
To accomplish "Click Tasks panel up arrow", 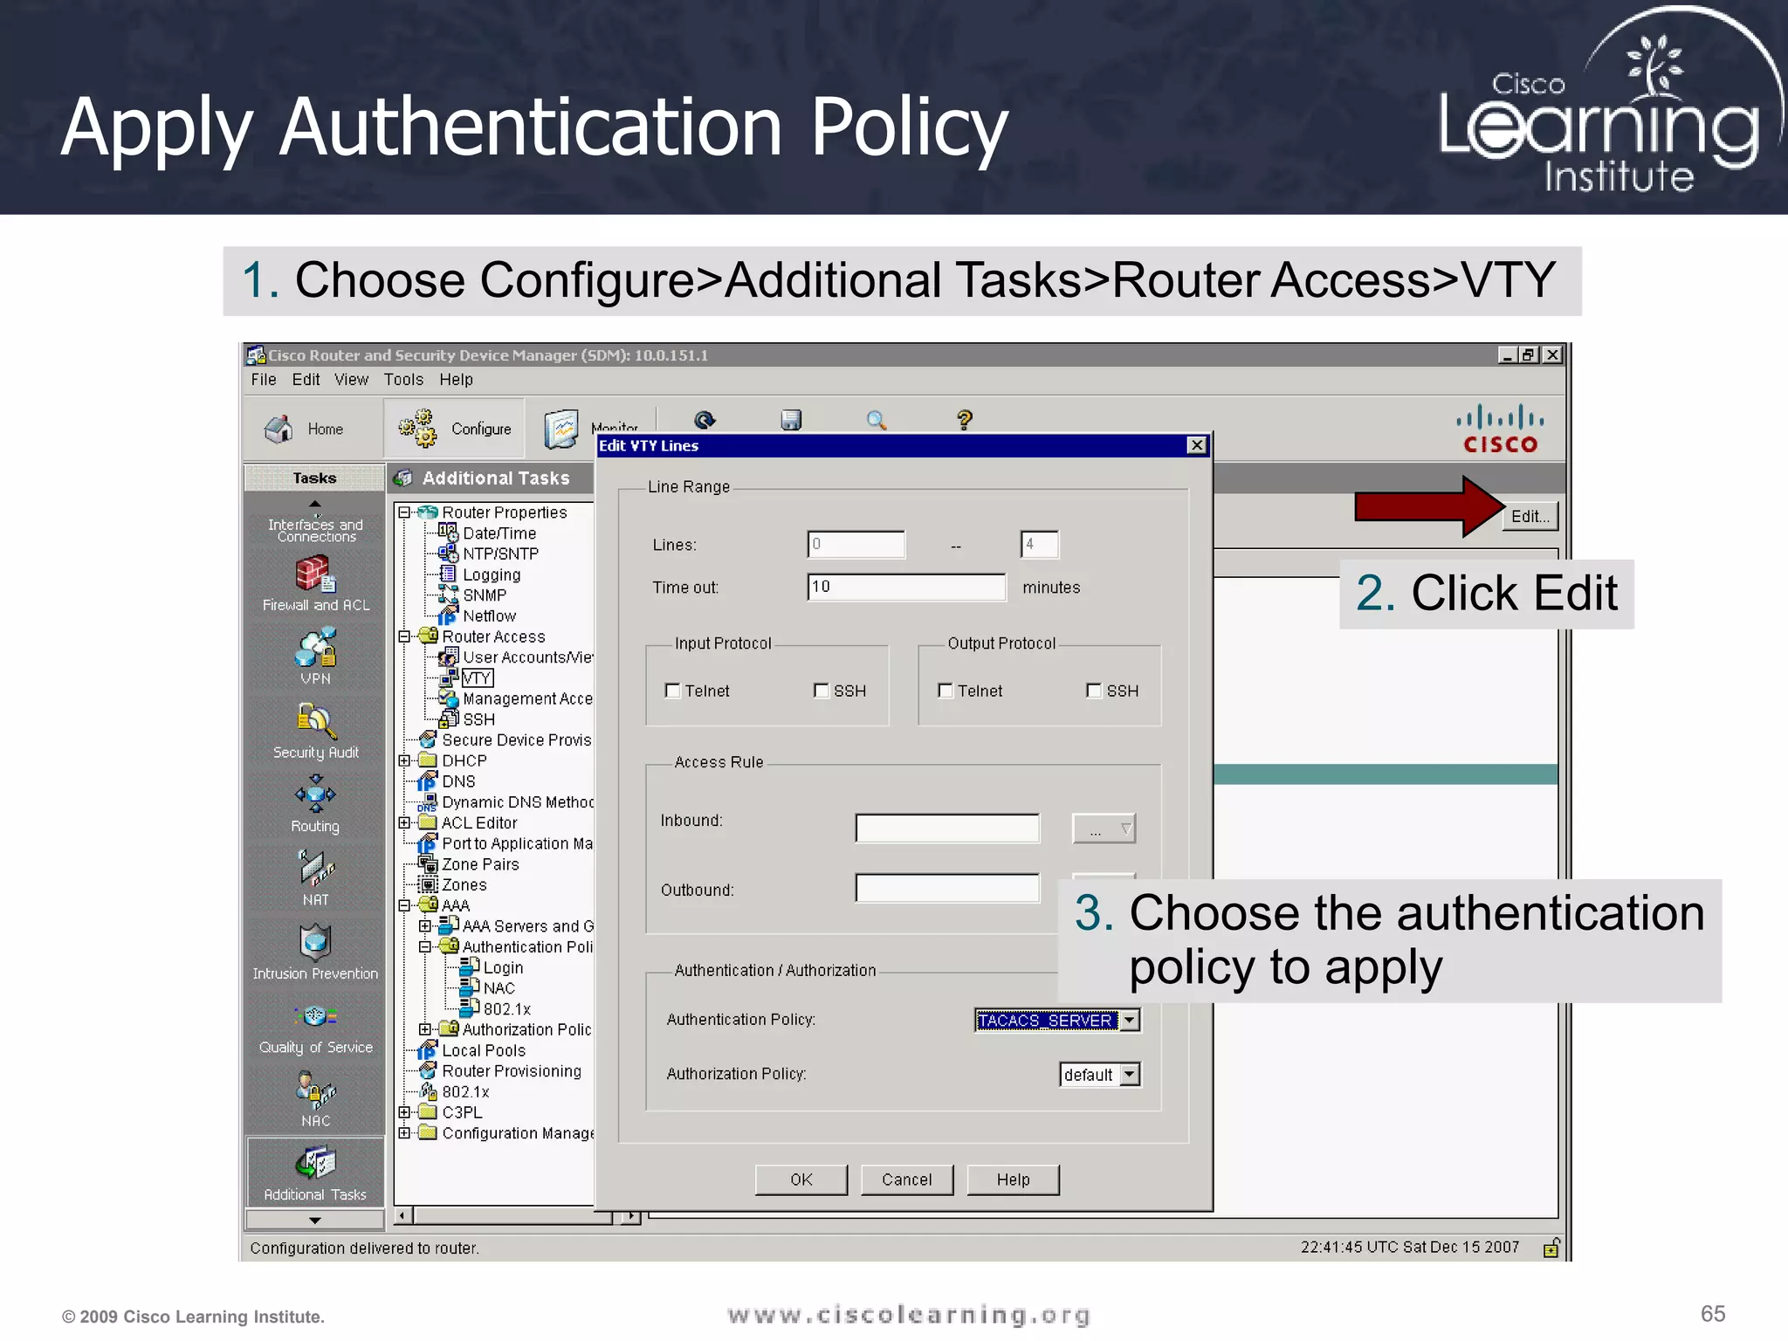I will coord(315,504).
